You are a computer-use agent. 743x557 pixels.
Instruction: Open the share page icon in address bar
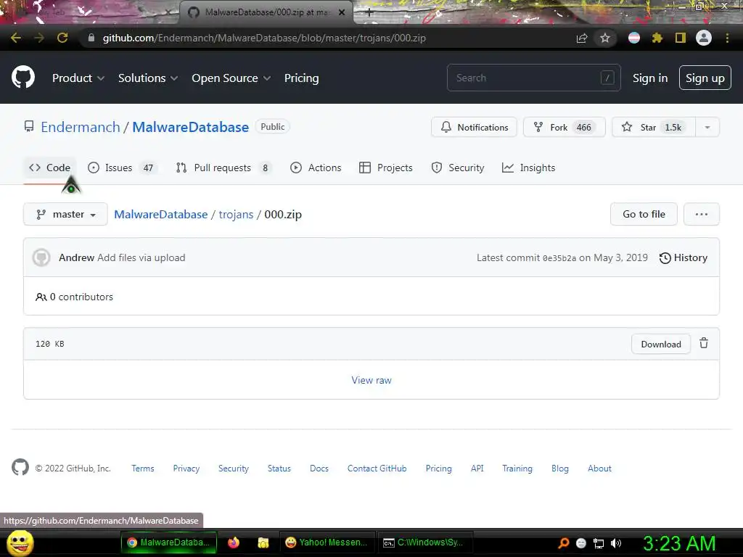pyautogui.click(x=582, y=38)
